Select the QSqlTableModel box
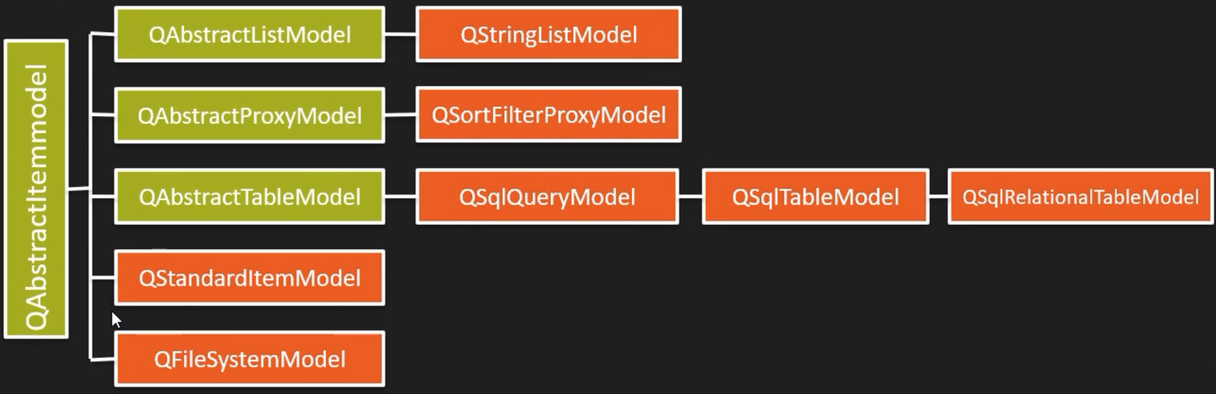The height and width of the screenshot is (394, 1216). coord(815,197)
